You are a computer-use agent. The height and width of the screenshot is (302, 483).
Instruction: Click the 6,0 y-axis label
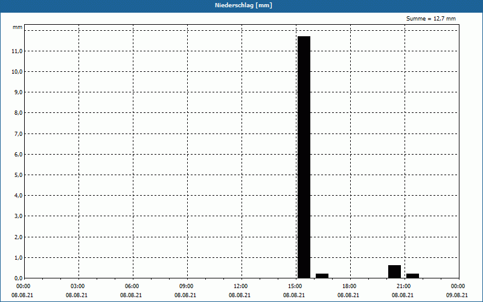[x=18, y=155]
